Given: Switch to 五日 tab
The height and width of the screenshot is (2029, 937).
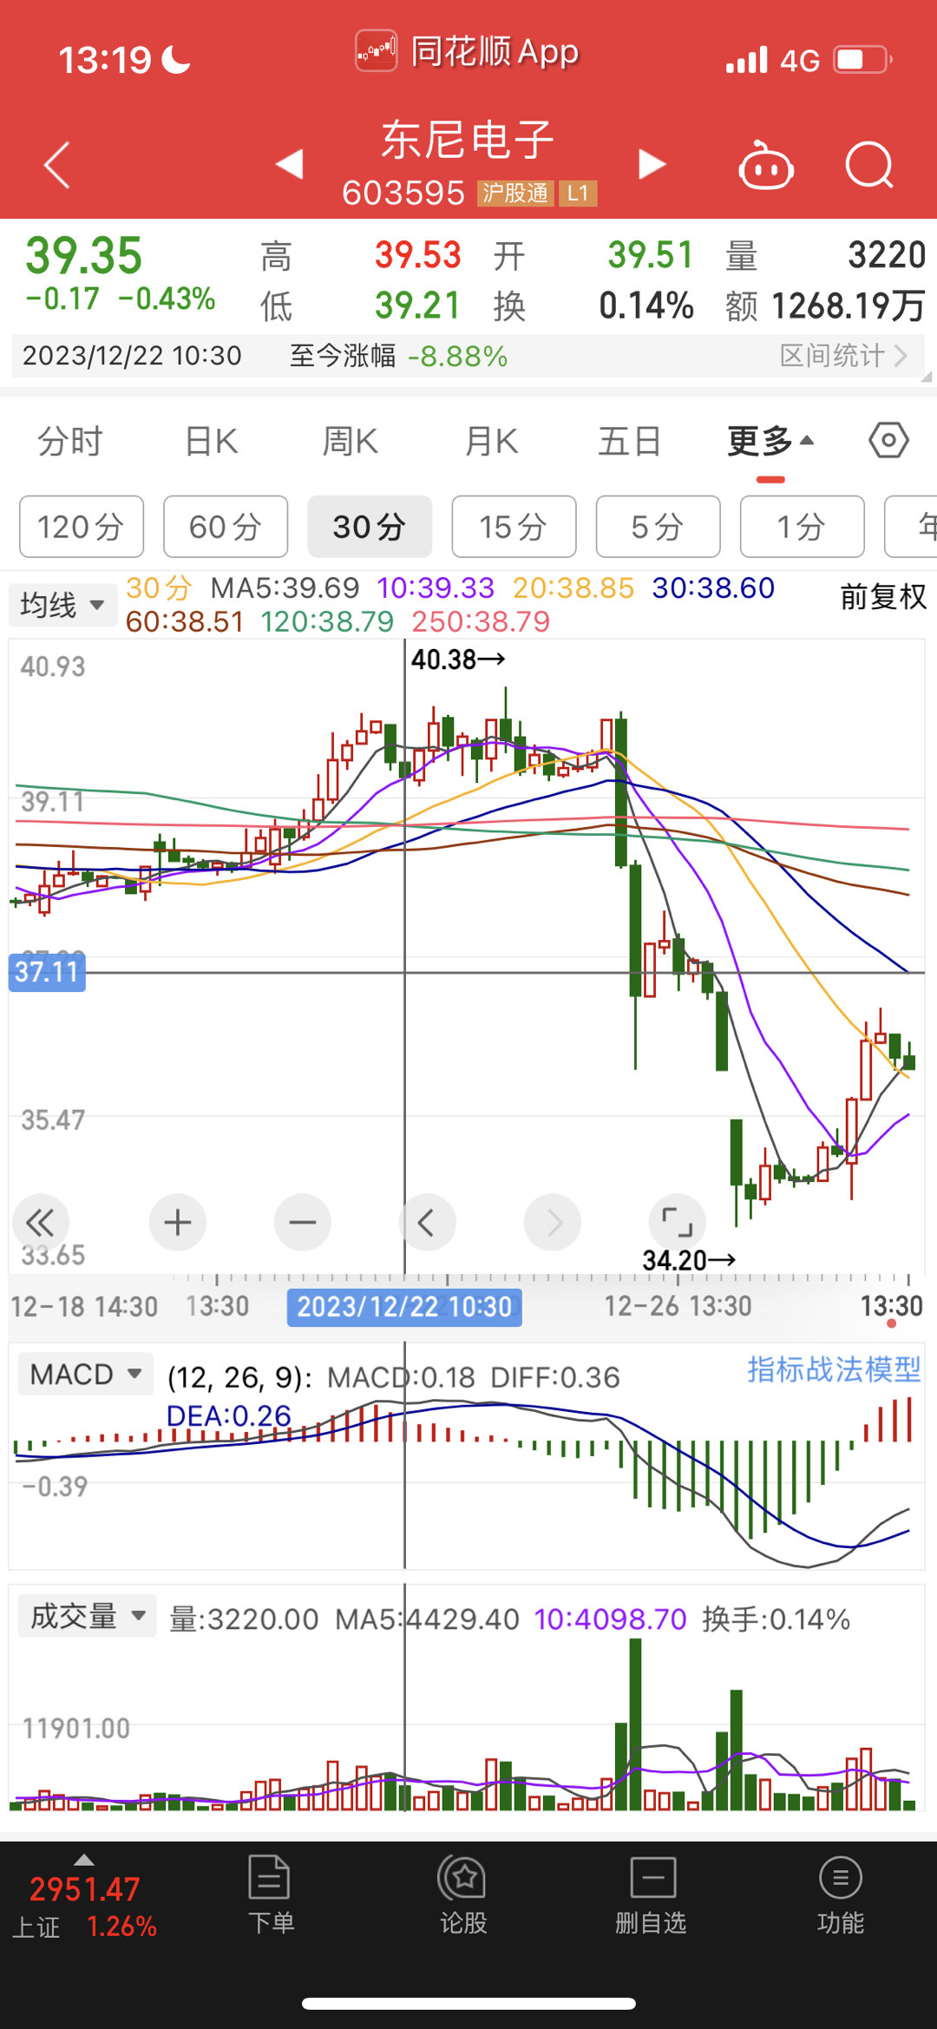Looking at the screenshot, I should pyautogui.click(x=630, y=442).
